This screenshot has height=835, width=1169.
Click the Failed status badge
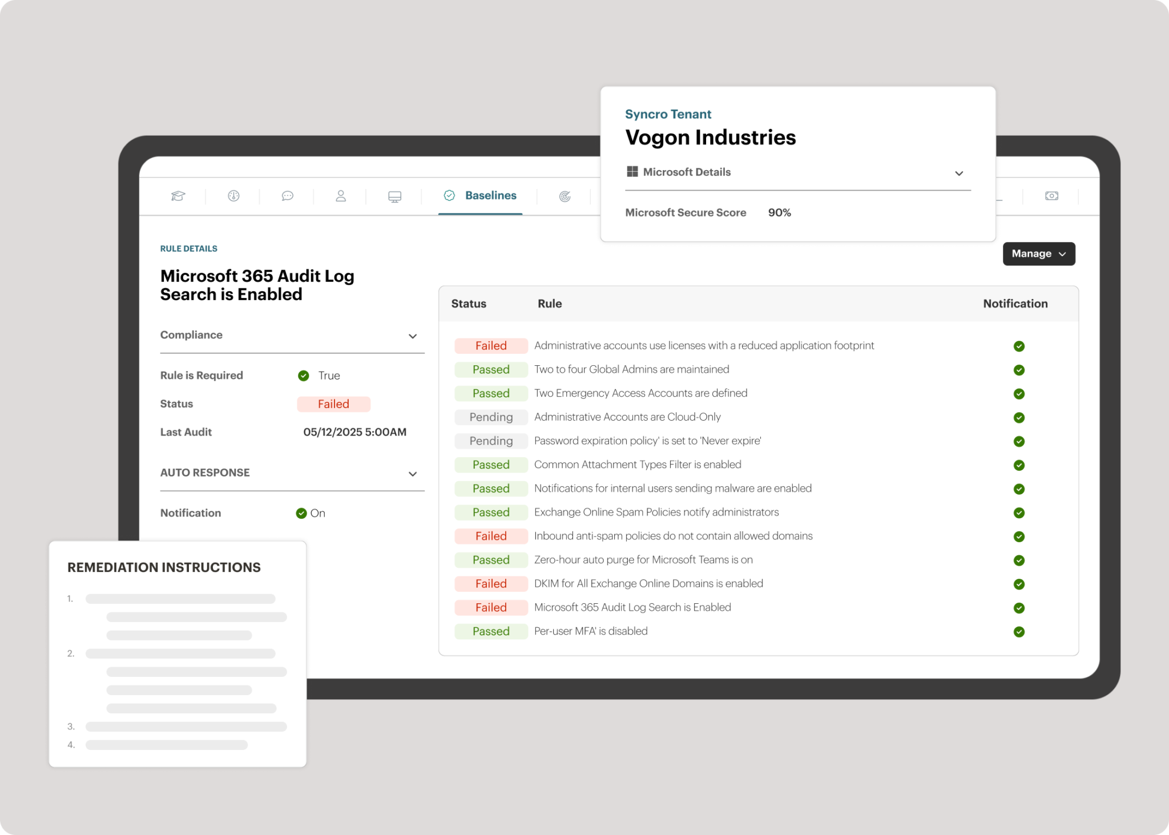[333, 404]
